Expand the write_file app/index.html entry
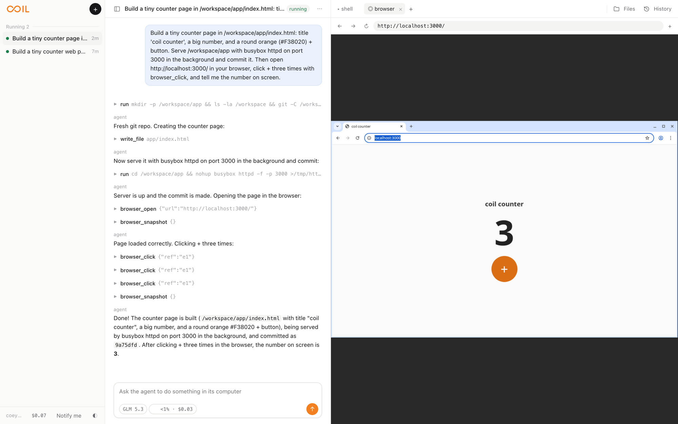This screenshot has height=424, width=678. coord(152,139)
